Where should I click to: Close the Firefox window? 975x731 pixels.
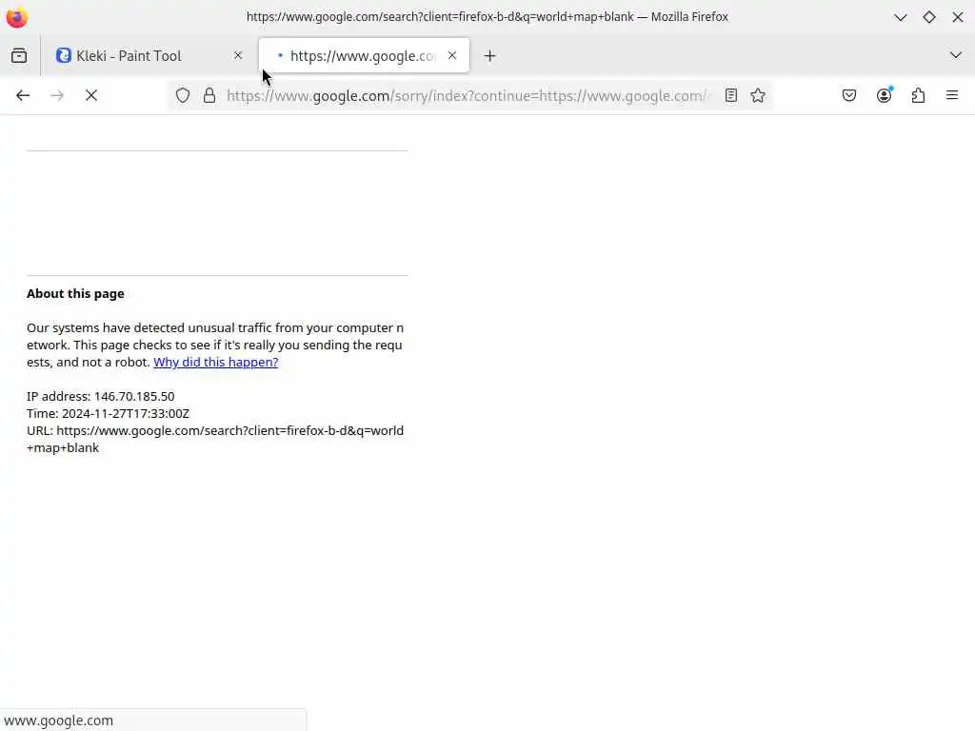click(958, 17)
